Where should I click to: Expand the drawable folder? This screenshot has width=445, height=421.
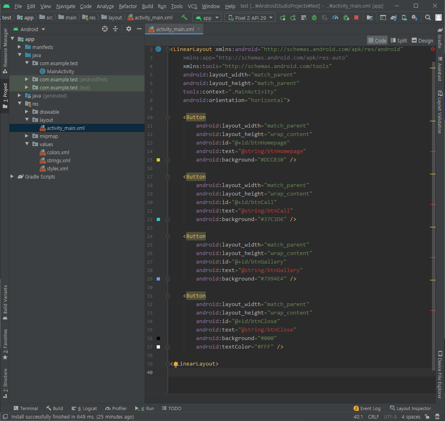pos(27,111)
